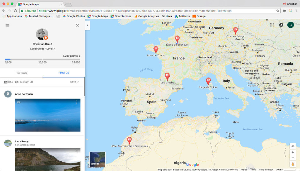The image size is (300, 171).
Task: Open Google apps grid icon
Action: click(272, 25)
